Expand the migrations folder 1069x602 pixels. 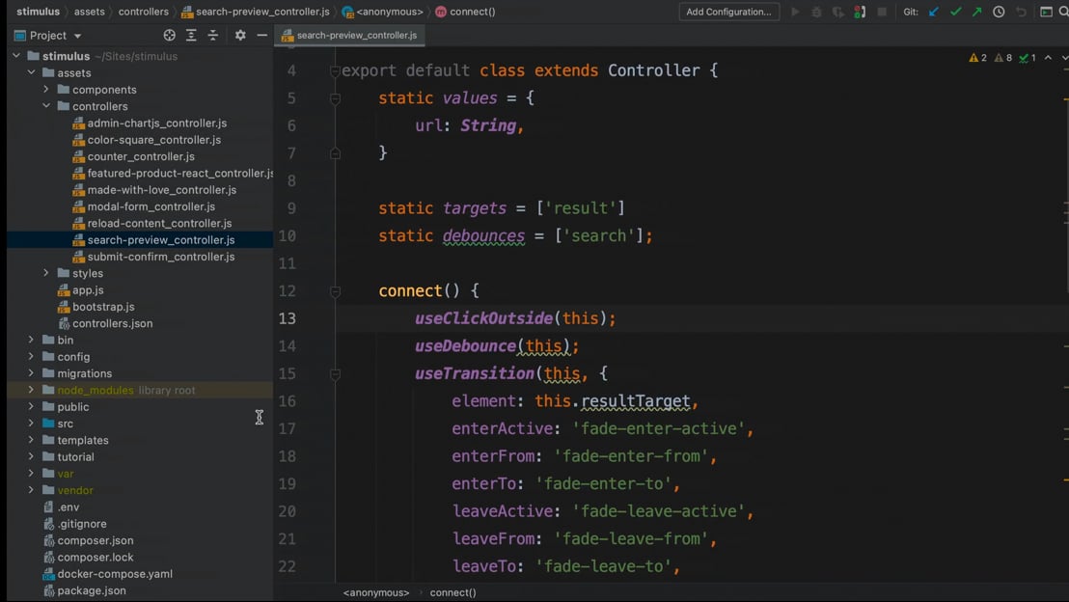coord(32,373)
